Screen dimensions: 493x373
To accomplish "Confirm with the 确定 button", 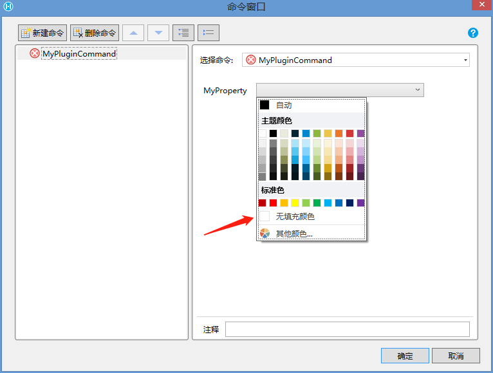I will pos(405,356).
